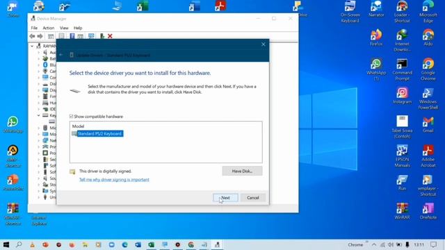Expand the Bluetooth node in device tree

[39, 65]
